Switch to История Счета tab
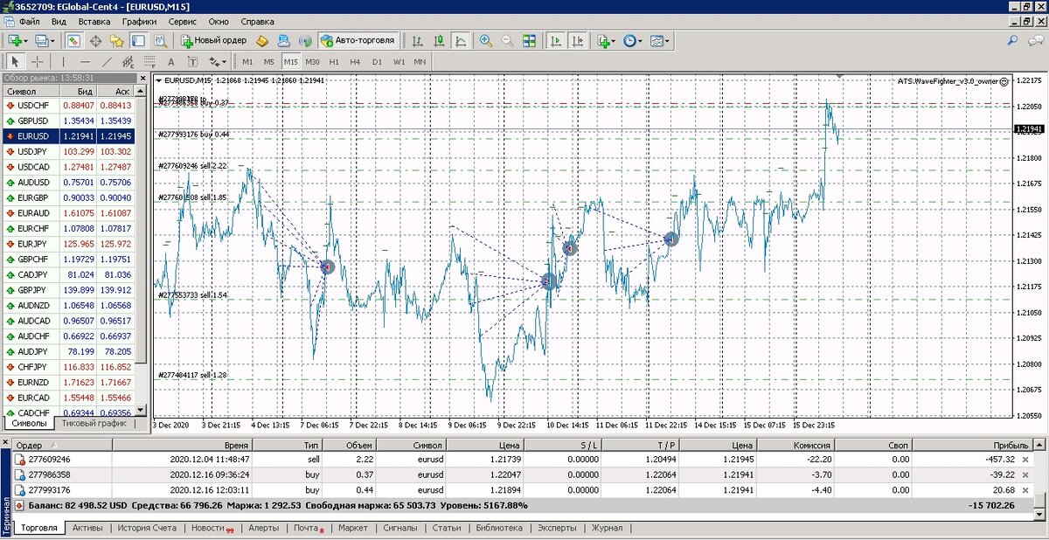This screenshot has width=1049, height=540. coord(147,528)
